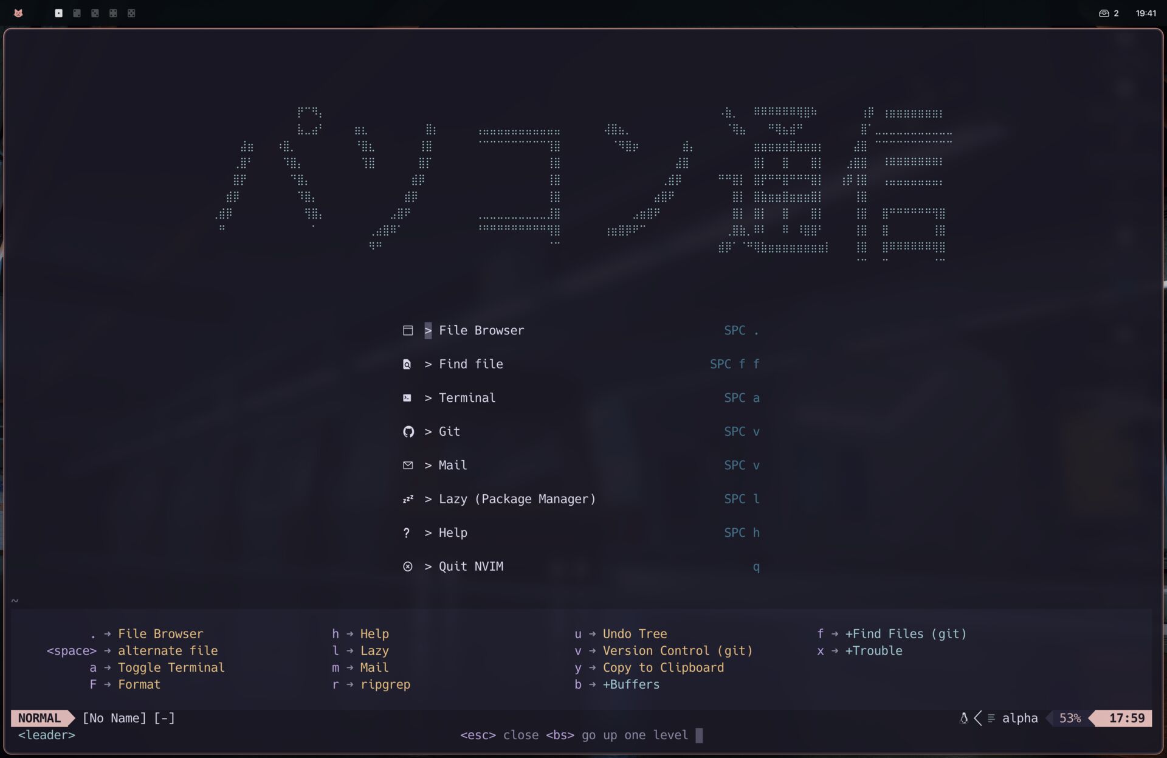Click the tray icon next to 2
The image size is (1167, 758).
pos(1104,13)
